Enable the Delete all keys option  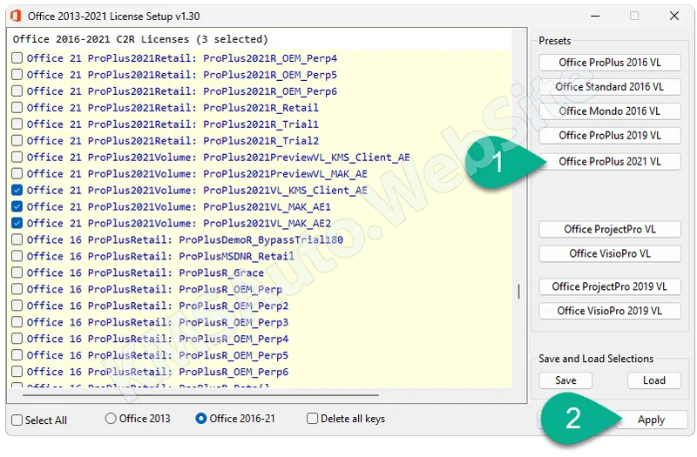pyautogui.click(x=313, y=419)
